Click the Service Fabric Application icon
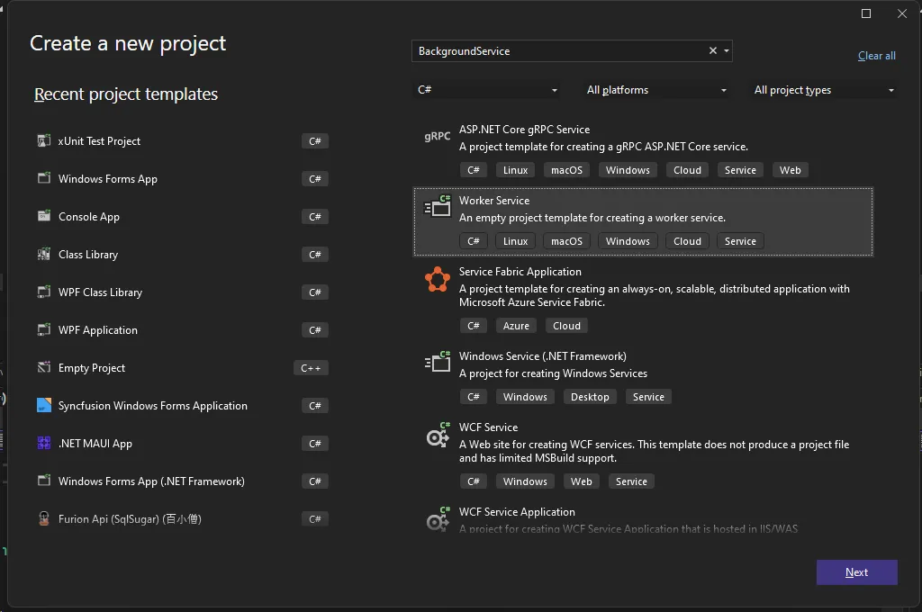Screen dimensions: 922x612 tap(438, 279)
